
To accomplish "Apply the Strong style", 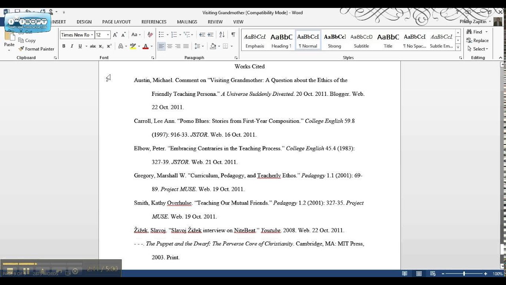I will coord(334,41).
